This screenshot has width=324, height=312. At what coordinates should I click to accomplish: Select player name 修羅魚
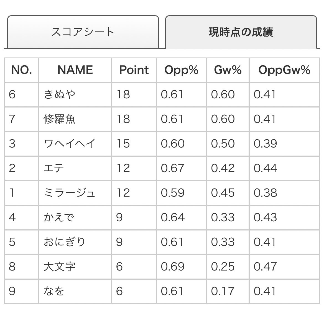coord(60,119)
